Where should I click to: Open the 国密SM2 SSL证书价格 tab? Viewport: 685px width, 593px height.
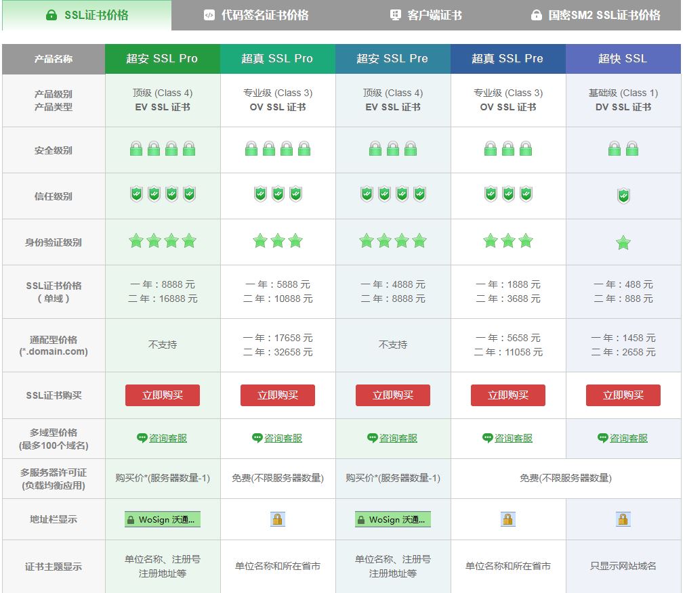[x=596, y=15]
